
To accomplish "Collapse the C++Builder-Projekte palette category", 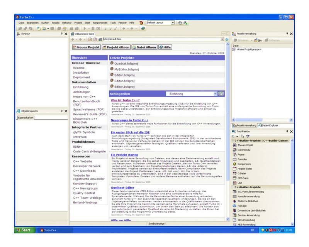I will point(233,187).
